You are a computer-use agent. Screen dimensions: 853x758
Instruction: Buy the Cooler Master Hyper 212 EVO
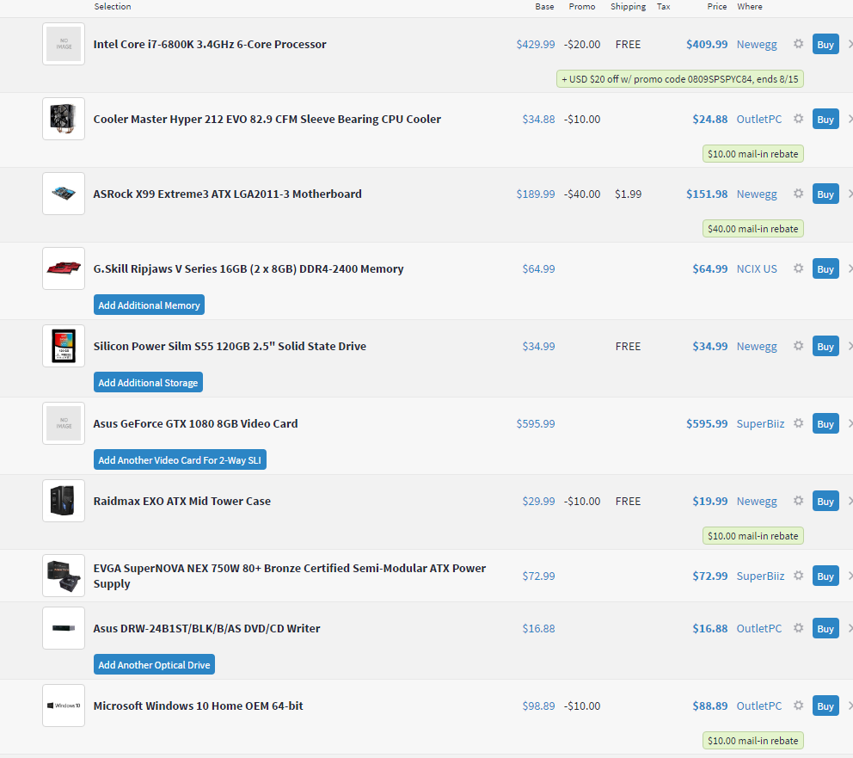tap(825, 120)
